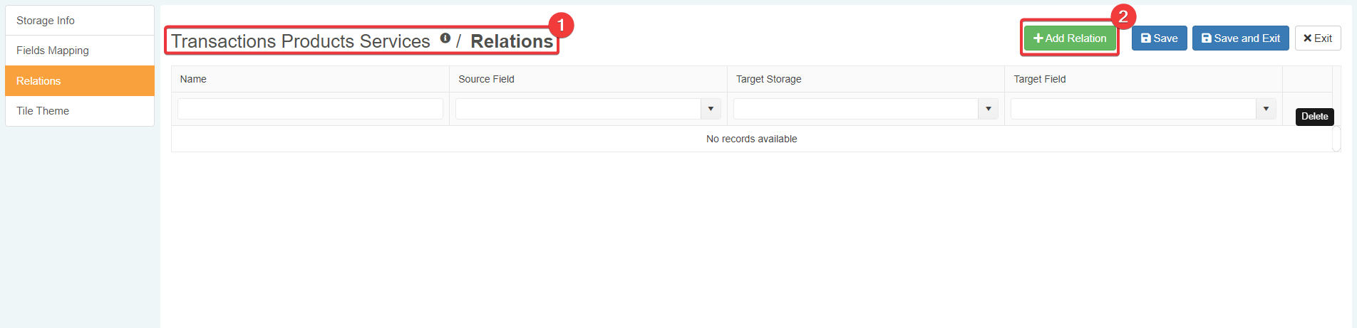Viewport: 1357px width, 328px height.
Task: Expand the Target Field filter dropdown arrow
Action: (x=1266, y=109)
